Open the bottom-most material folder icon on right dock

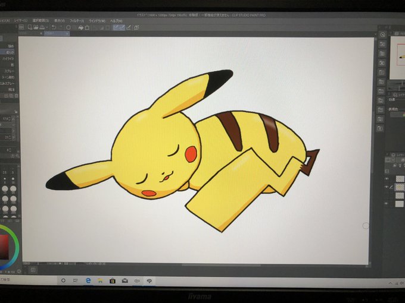tap(380, 128)
